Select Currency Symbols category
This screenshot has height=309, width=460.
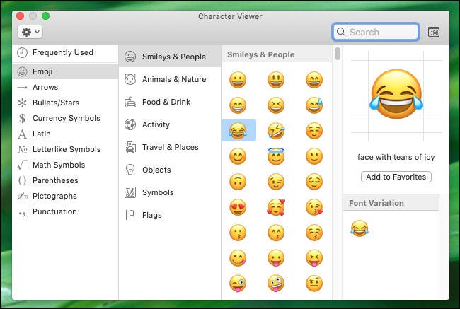(x=65, y=118)
